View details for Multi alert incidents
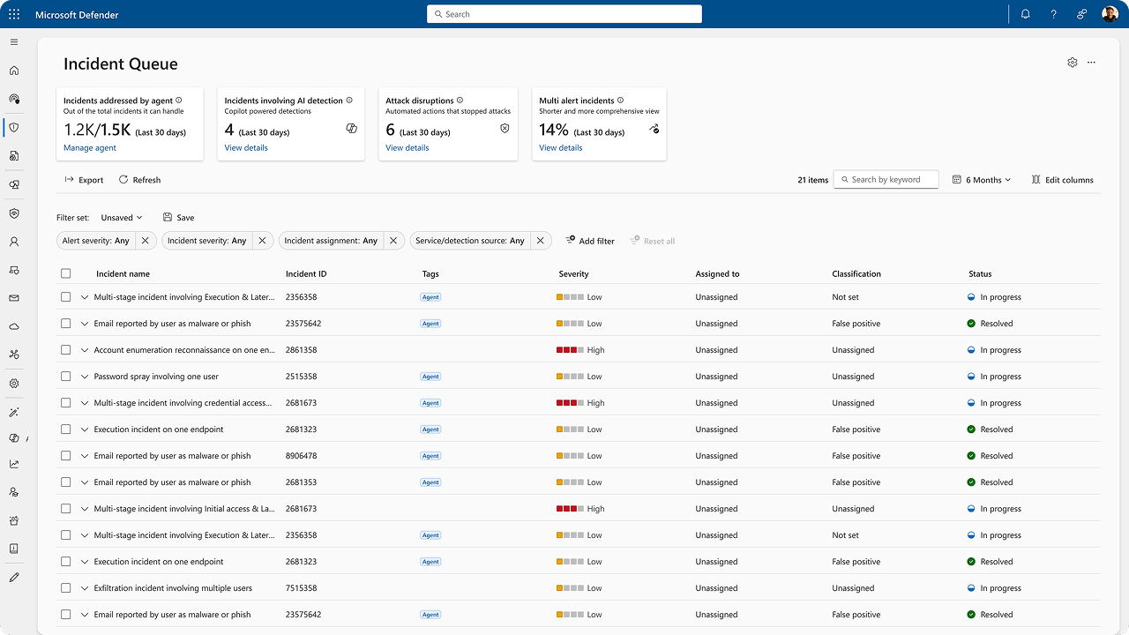 (561, 148)
